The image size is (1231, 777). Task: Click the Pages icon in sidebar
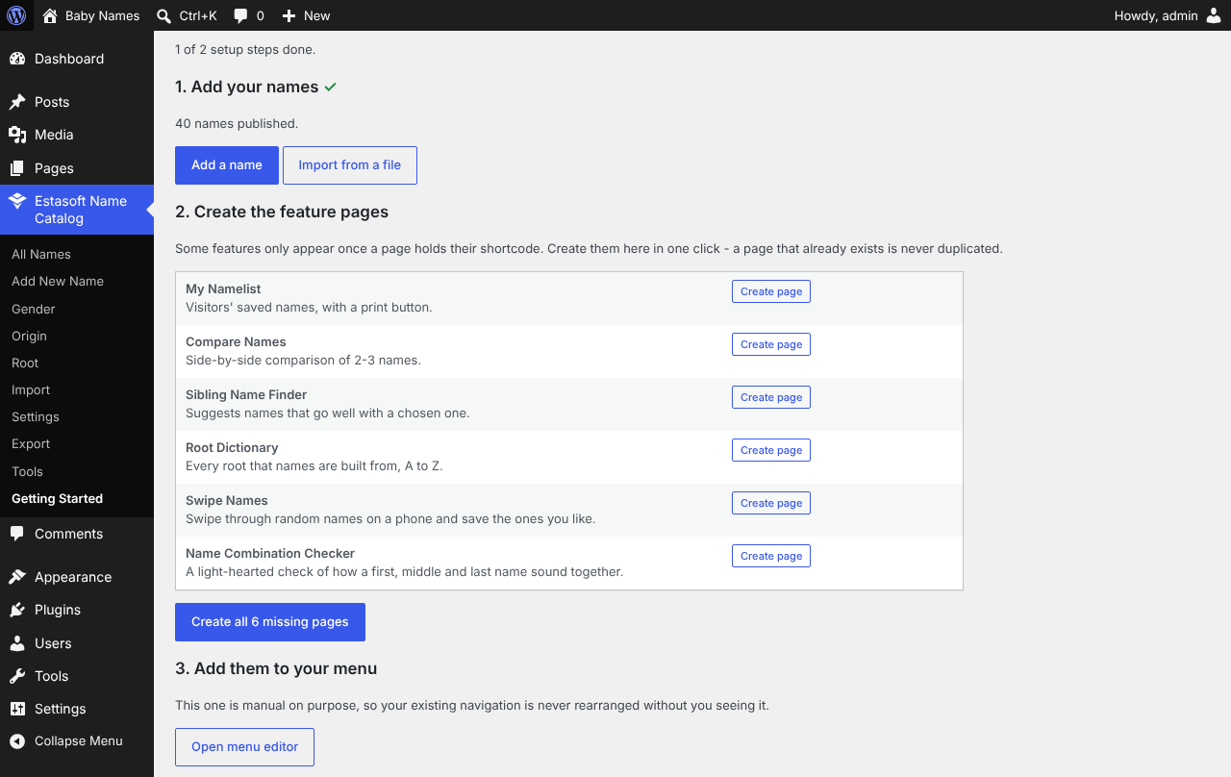coord(17,168)
